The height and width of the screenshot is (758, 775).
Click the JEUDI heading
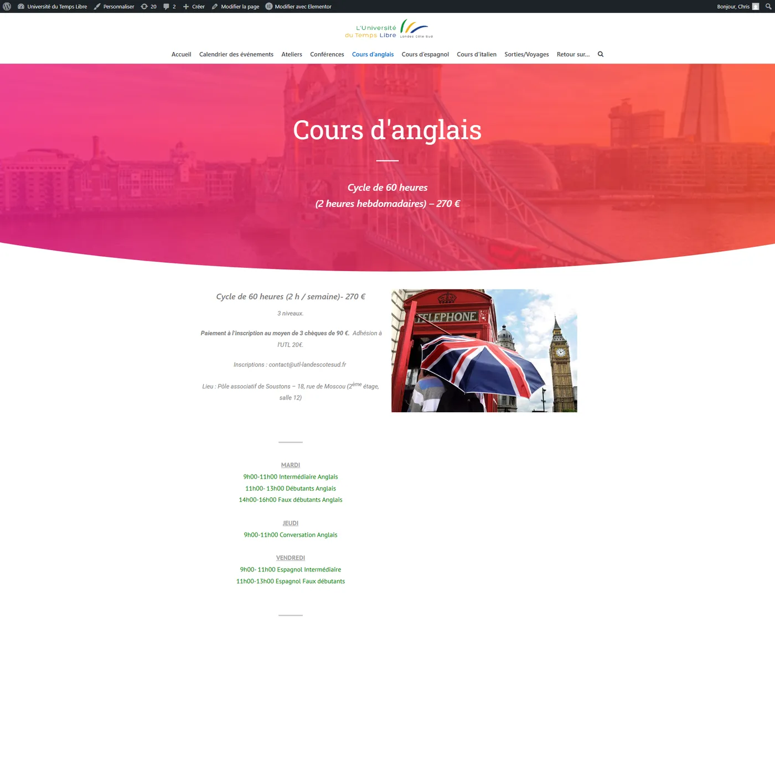(291, 523)
